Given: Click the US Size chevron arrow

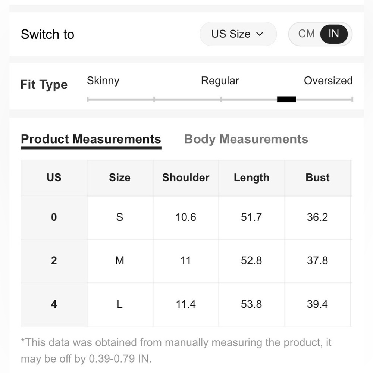Looking at the screenshot, I should pyautogui.click(x=260, y=34).
